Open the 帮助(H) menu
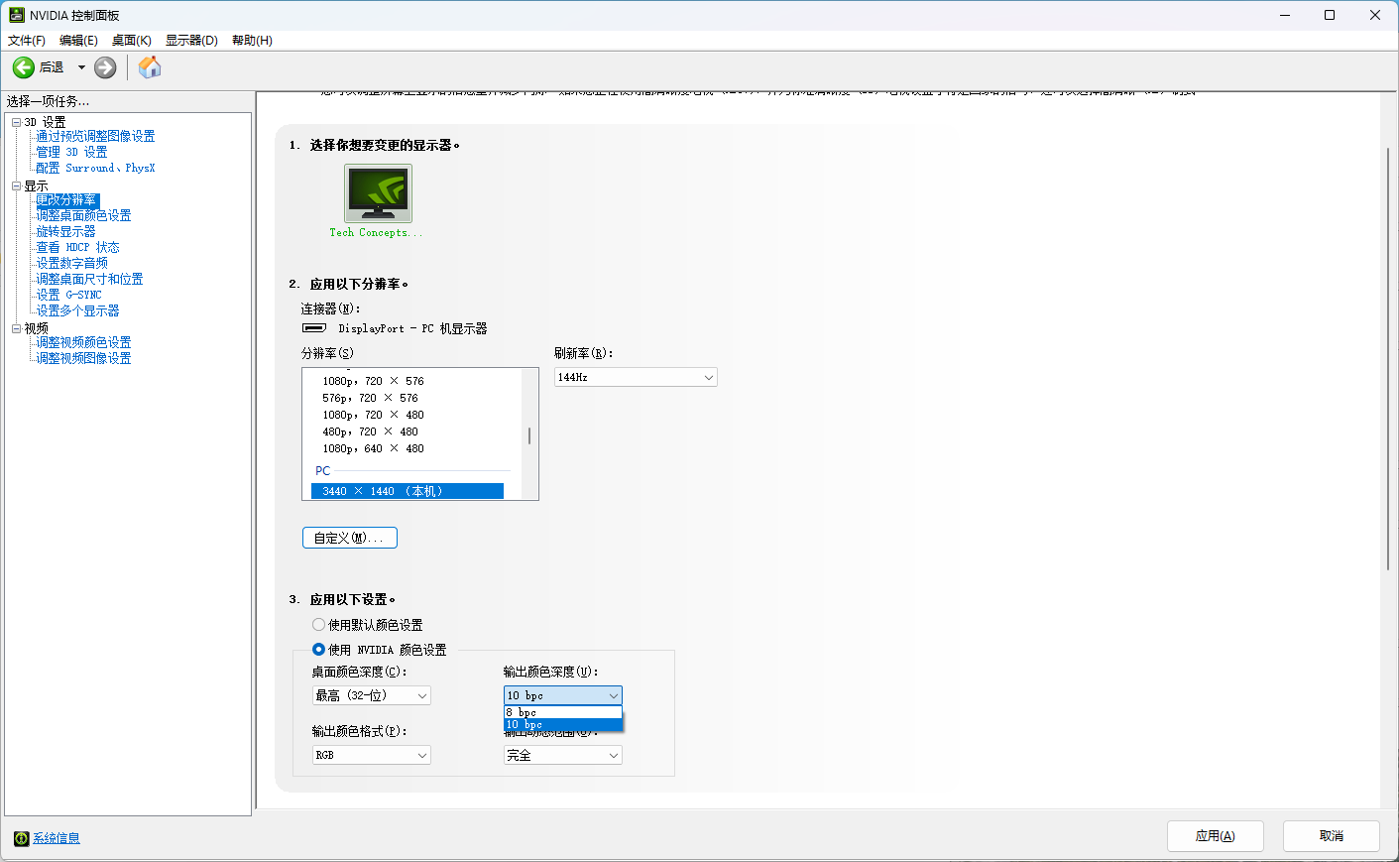Image resolution: width=1399 pixels, height=862 pixels. click(x=252, y=41)
